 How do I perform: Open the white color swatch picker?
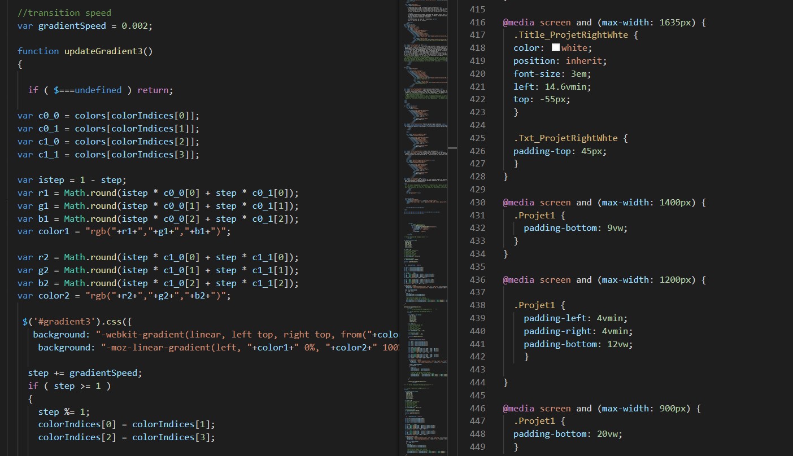(x=555, y=48)
